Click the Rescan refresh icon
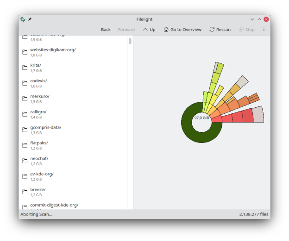Image resolution: width=289 pixels, height=241 pixels. coord(212,30)
